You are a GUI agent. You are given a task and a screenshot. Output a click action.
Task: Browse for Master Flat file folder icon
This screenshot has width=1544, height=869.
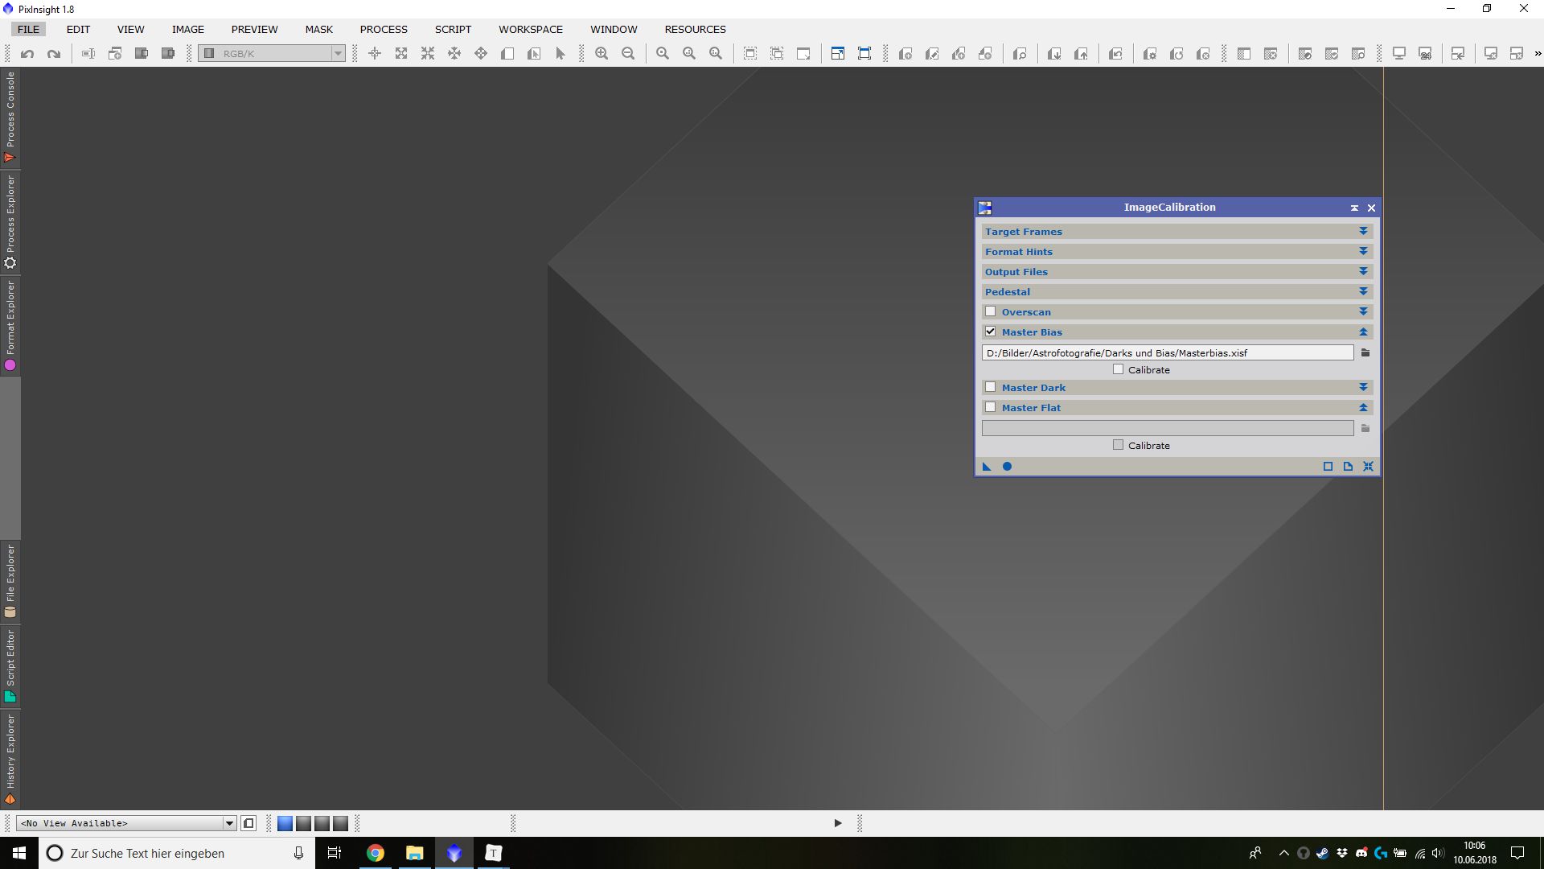[x=1365, y=429]
